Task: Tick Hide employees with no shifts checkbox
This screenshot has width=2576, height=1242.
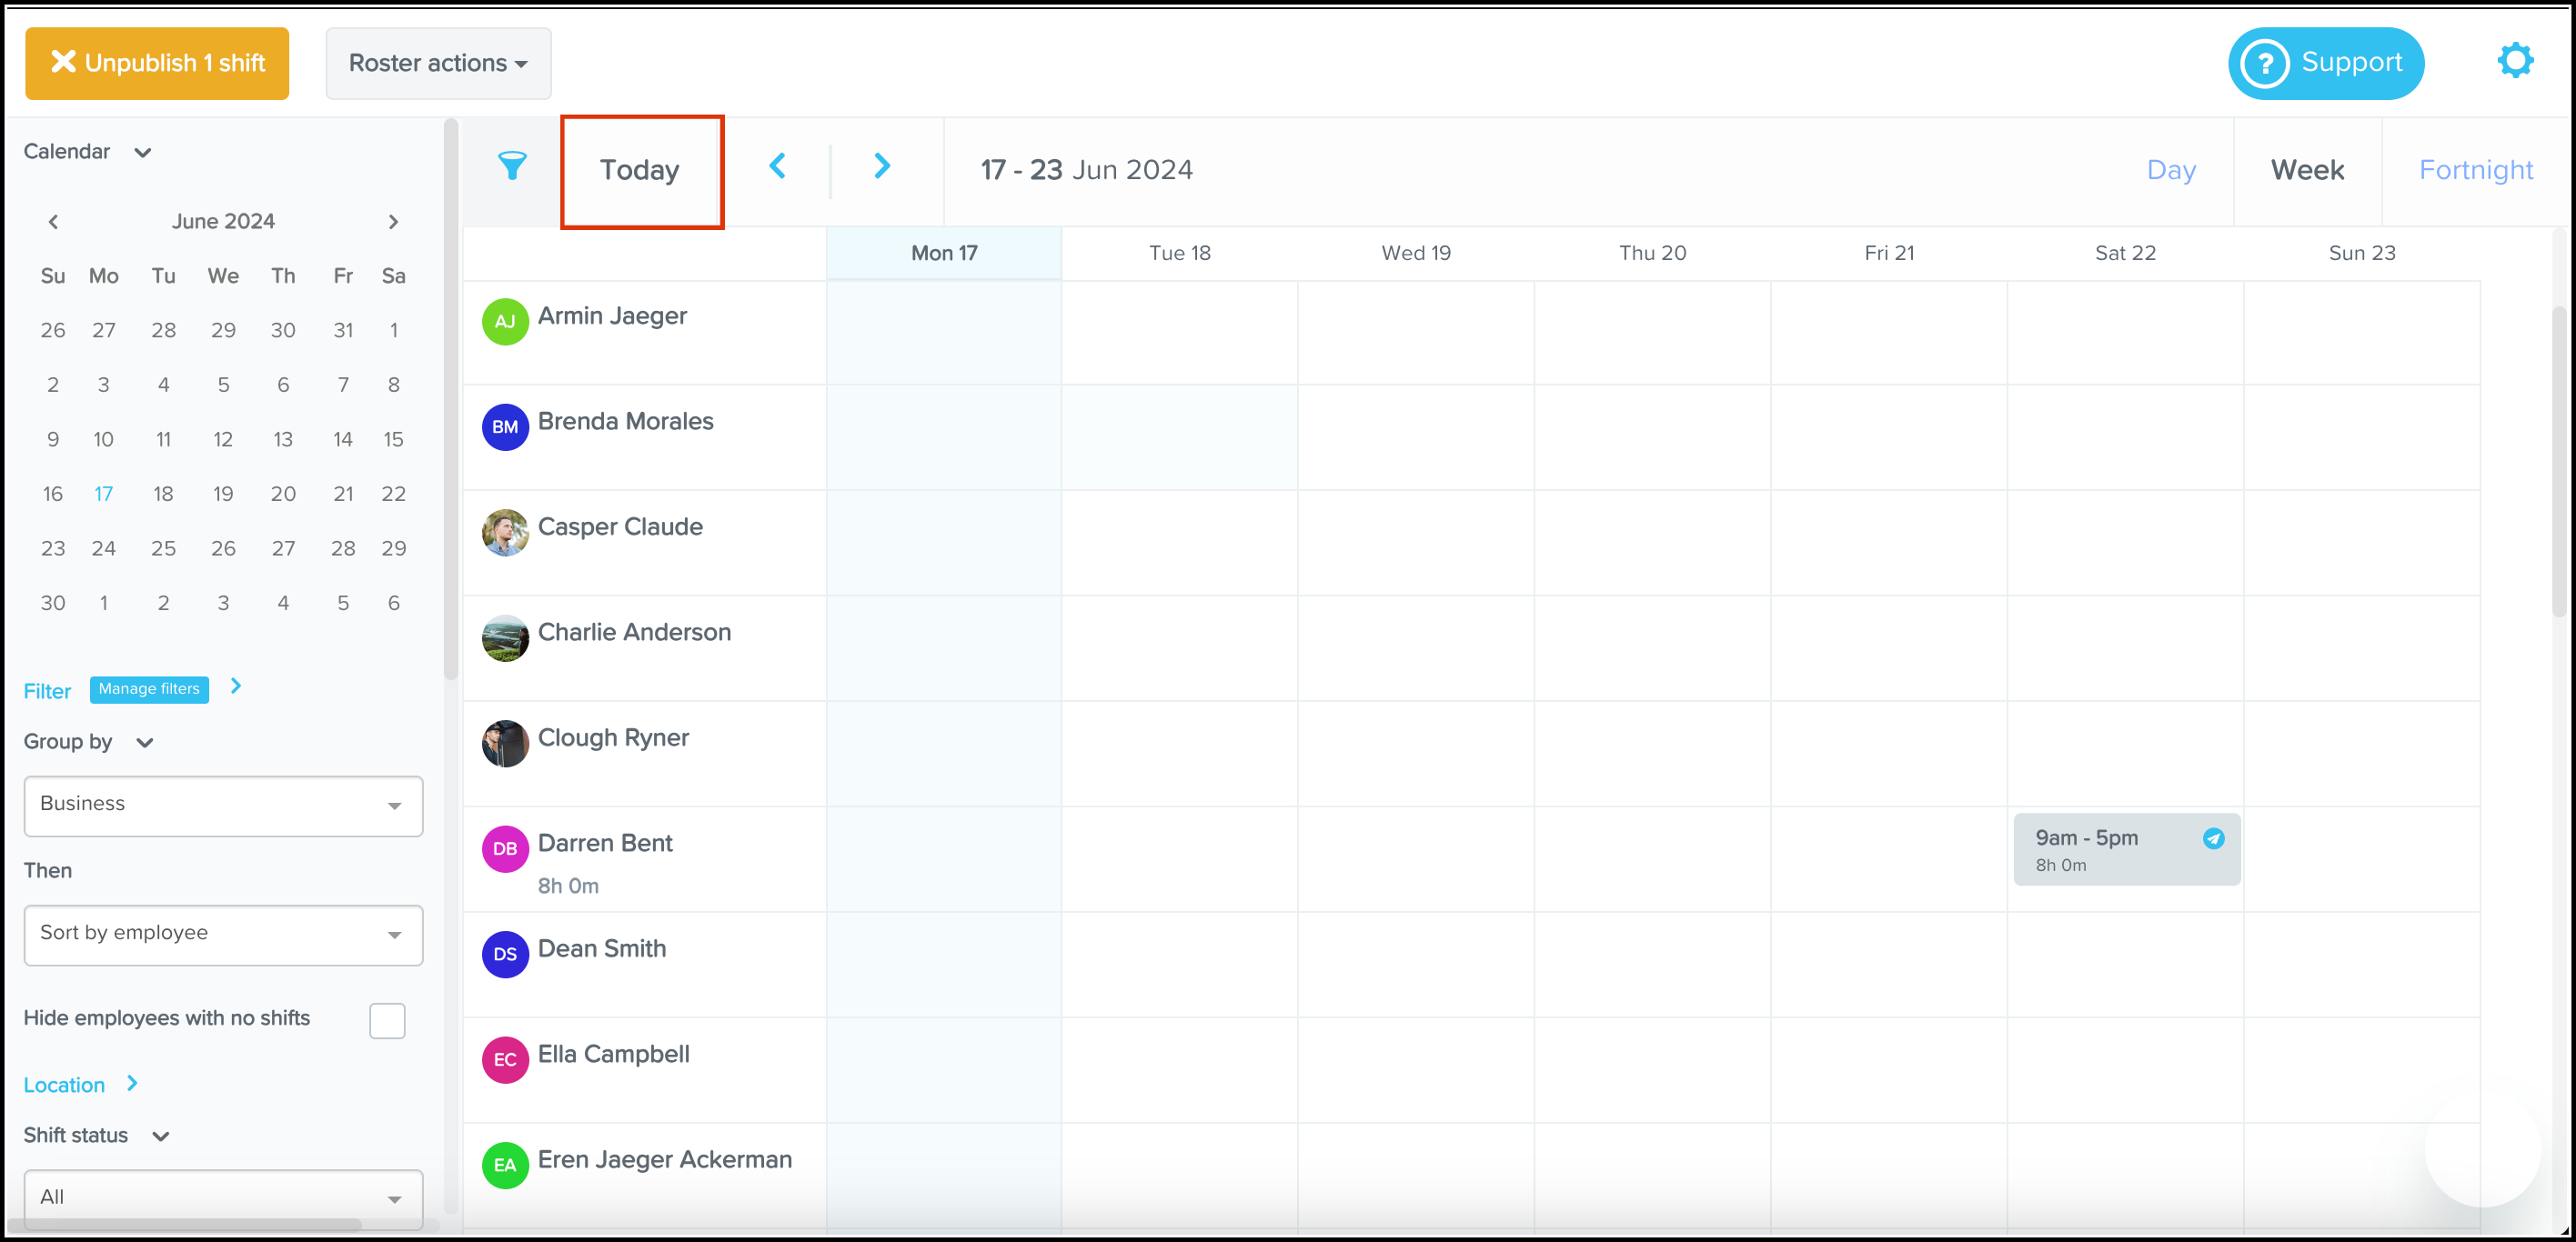Action: (x=387, y=1020)
